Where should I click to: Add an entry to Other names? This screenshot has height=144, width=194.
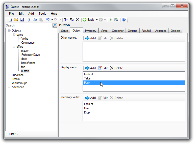click(91, 38)
